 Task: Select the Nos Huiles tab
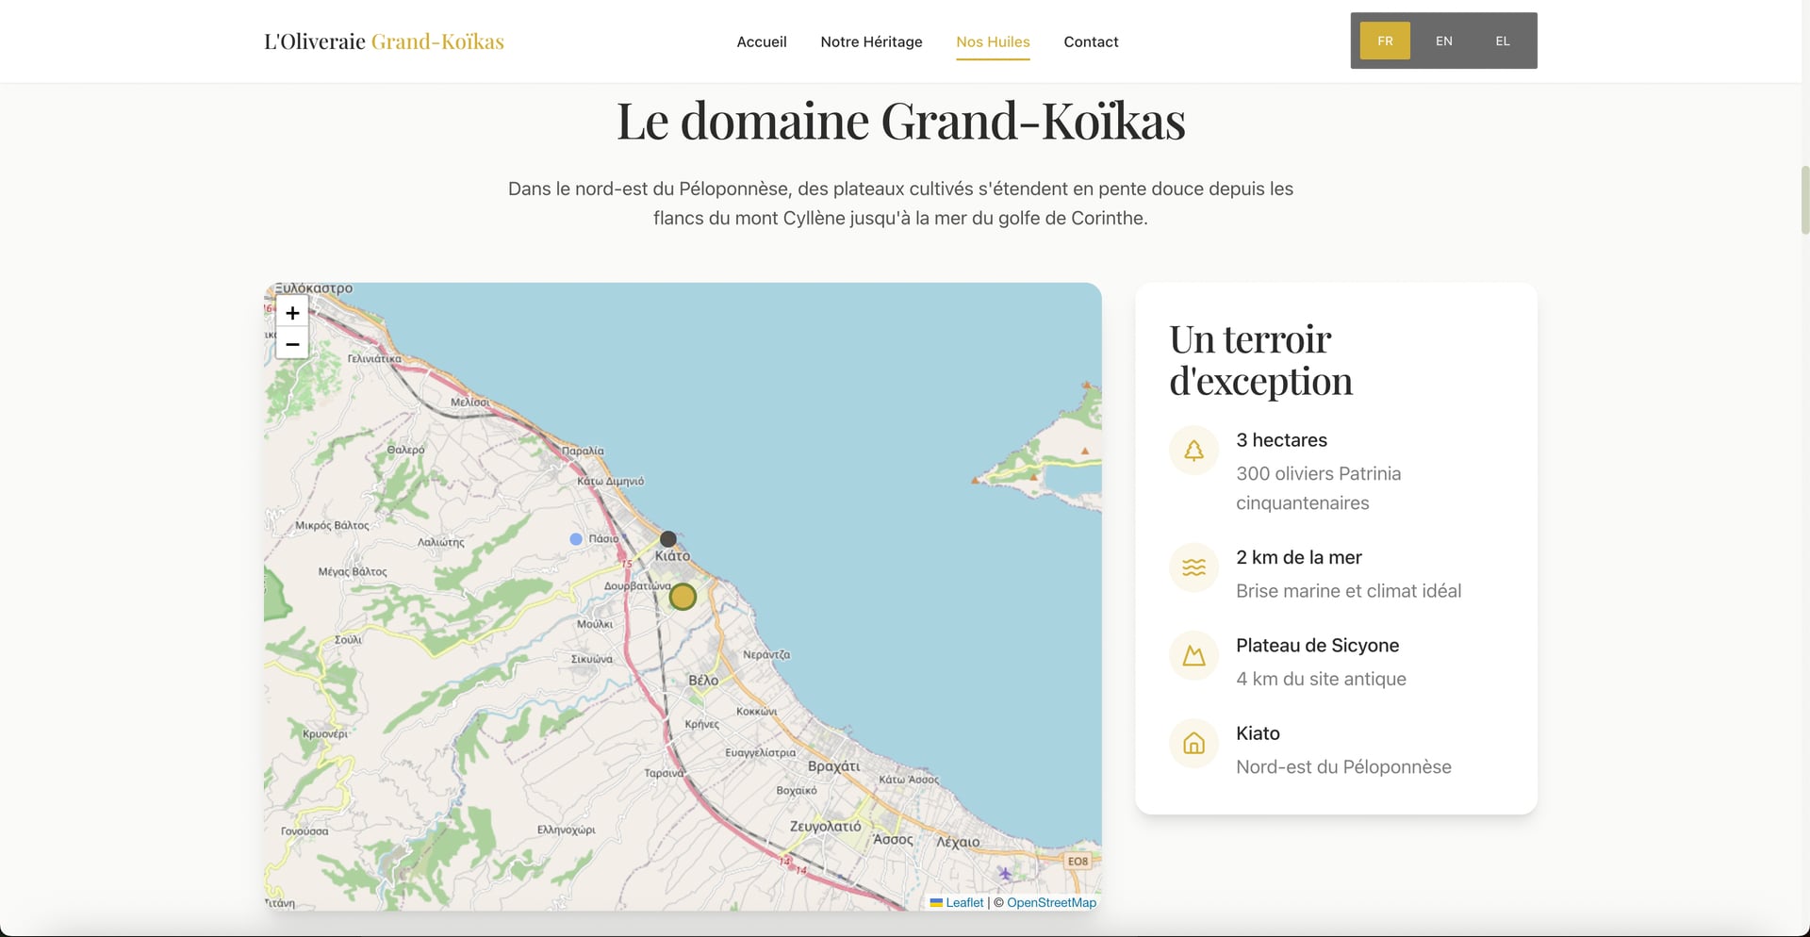tap(993, 41)
